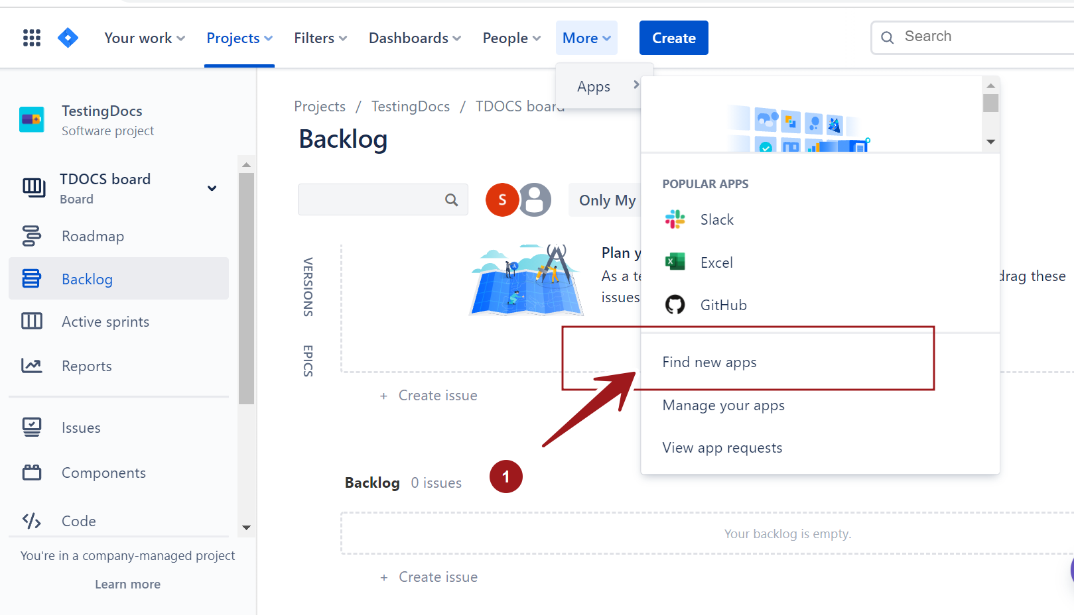Select the Code icon in sidebar

[31, 521]
